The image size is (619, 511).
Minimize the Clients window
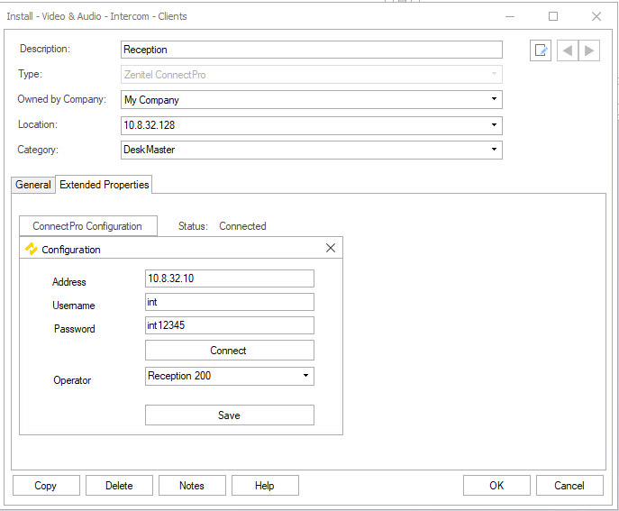coord(511,16)
